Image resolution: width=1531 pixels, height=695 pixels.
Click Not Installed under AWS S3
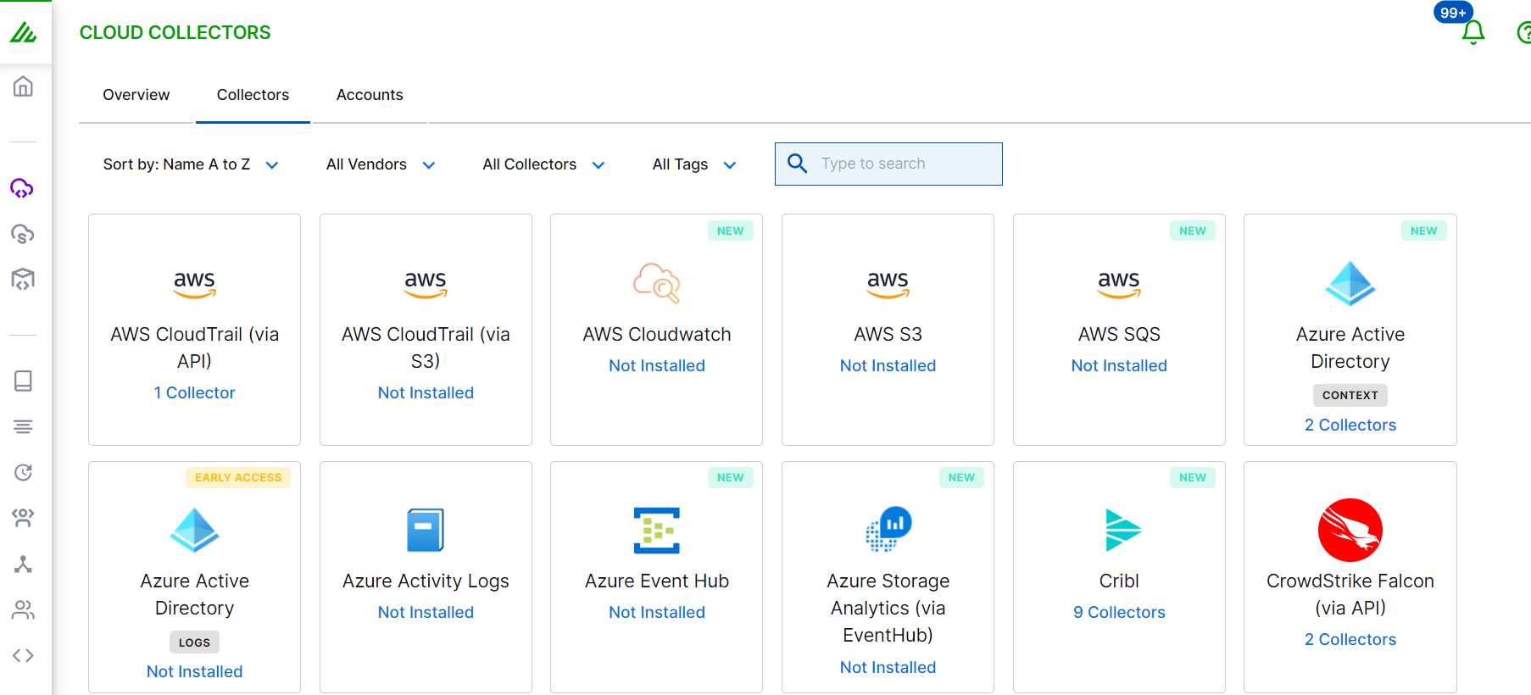[x=888, y=365]
